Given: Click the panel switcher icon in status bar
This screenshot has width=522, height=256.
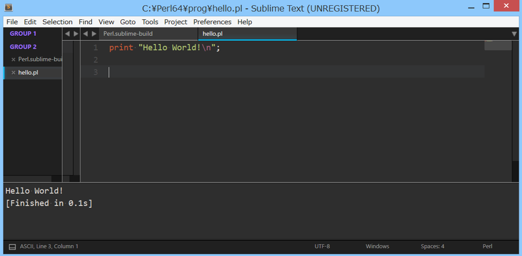Looking at the screenshot, I should coord(13,247).
